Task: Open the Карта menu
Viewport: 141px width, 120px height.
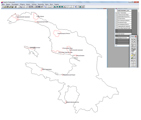Action: pyautogui.click(x=47, y=4)
